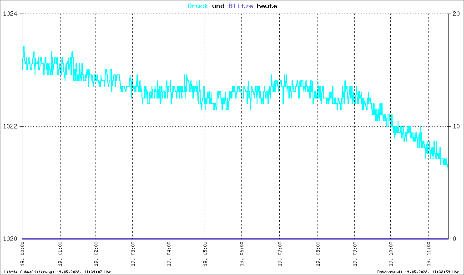Click the 20 label on right axis

(x=454, y=14)
